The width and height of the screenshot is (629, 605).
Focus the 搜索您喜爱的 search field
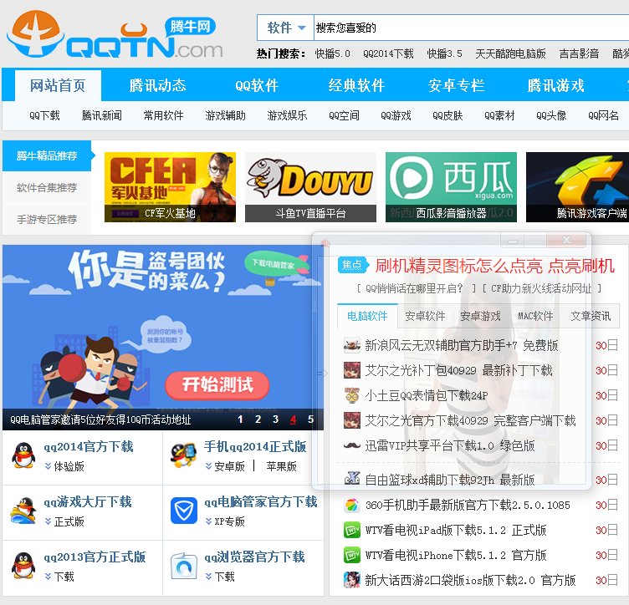(x=472, y=28)
